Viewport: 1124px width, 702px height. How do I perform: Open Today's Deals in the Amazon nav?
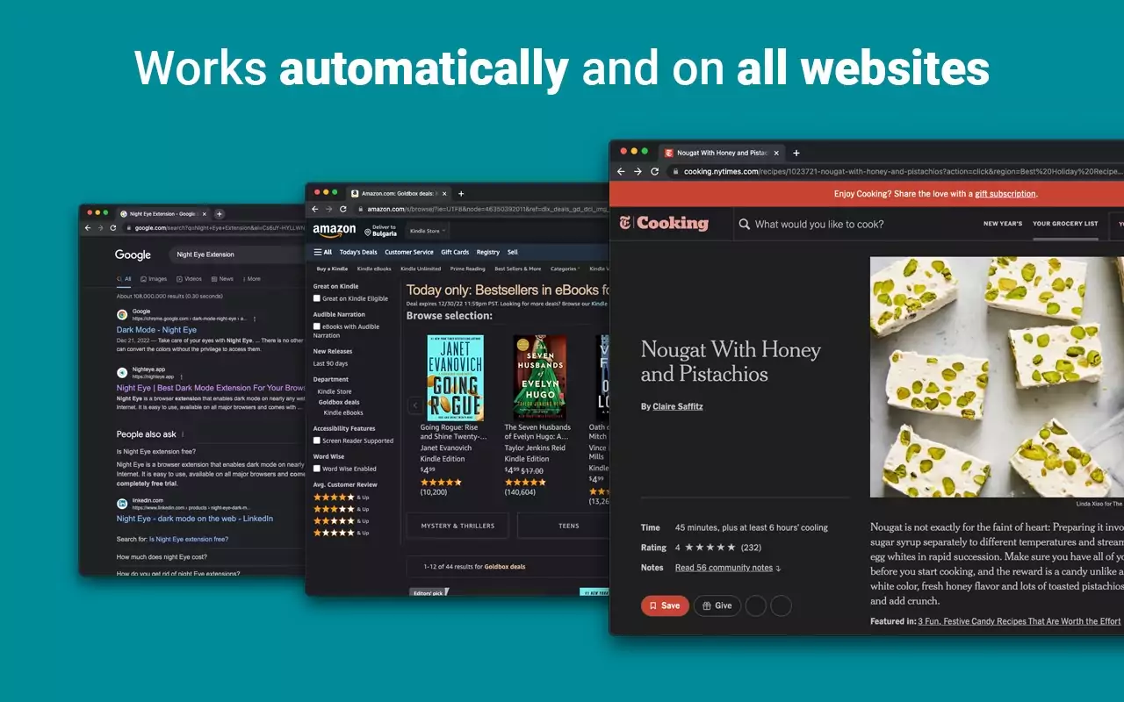click(x=358, y=252)
